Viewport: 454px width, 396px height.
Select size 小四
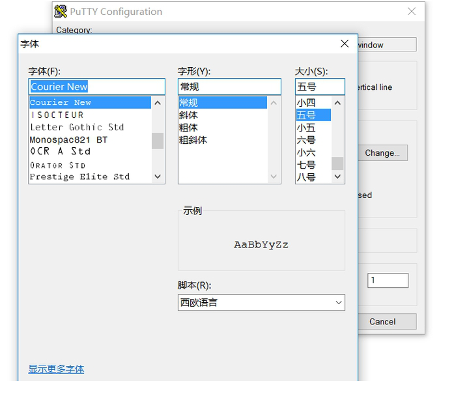click(313, 103)
